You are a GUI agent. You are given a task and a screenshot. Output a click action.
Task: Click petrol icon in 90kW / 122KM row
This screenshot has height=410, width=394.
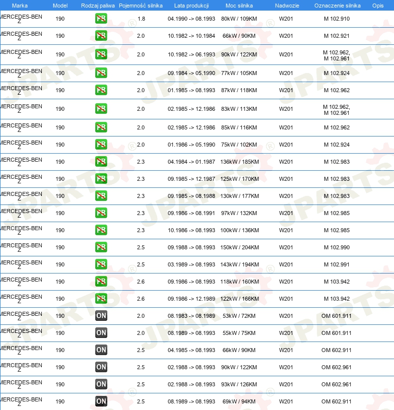(101, 54)
